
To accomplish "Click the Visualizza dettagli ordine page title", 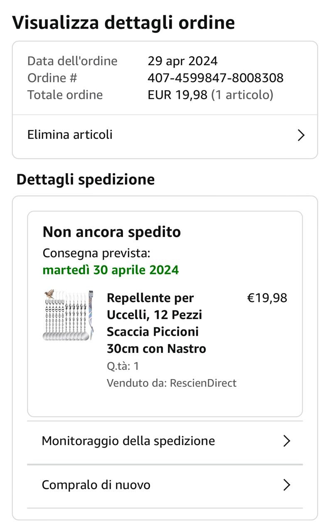I will click(123, 22).
